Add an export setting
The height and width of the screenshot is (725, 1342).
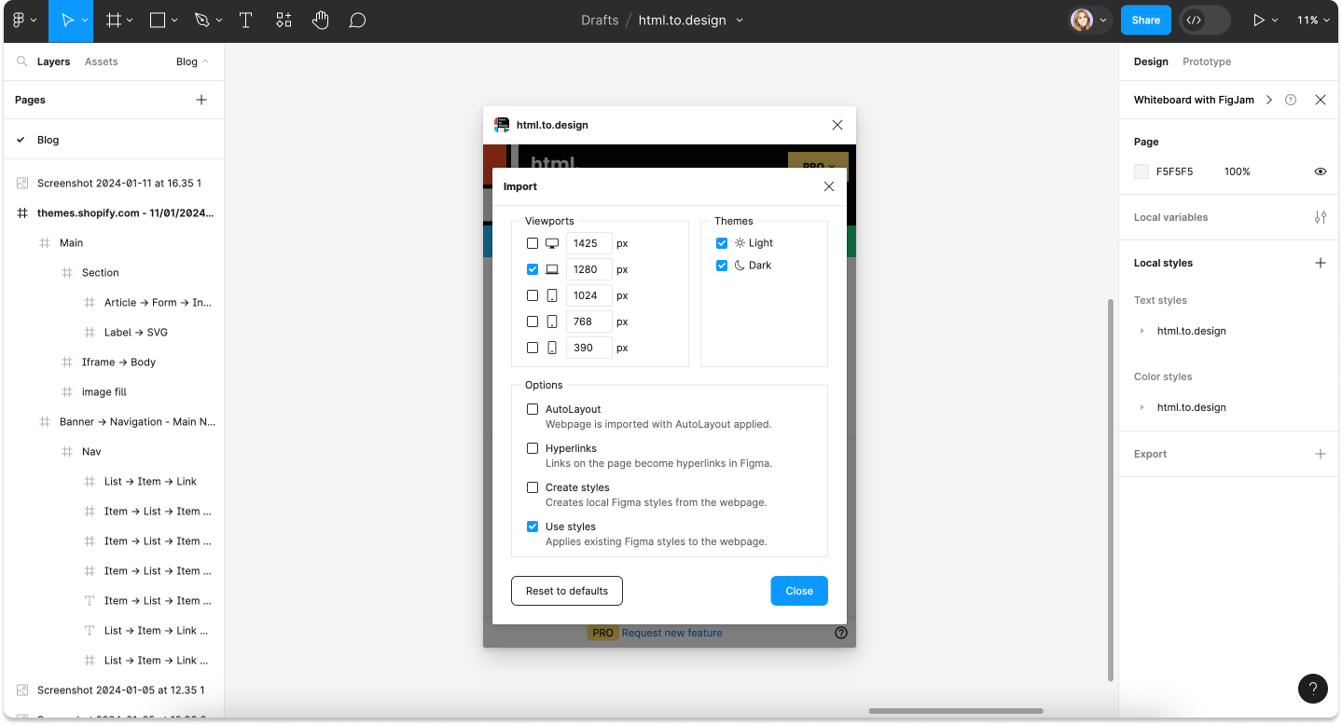(x=1321, y=454)
